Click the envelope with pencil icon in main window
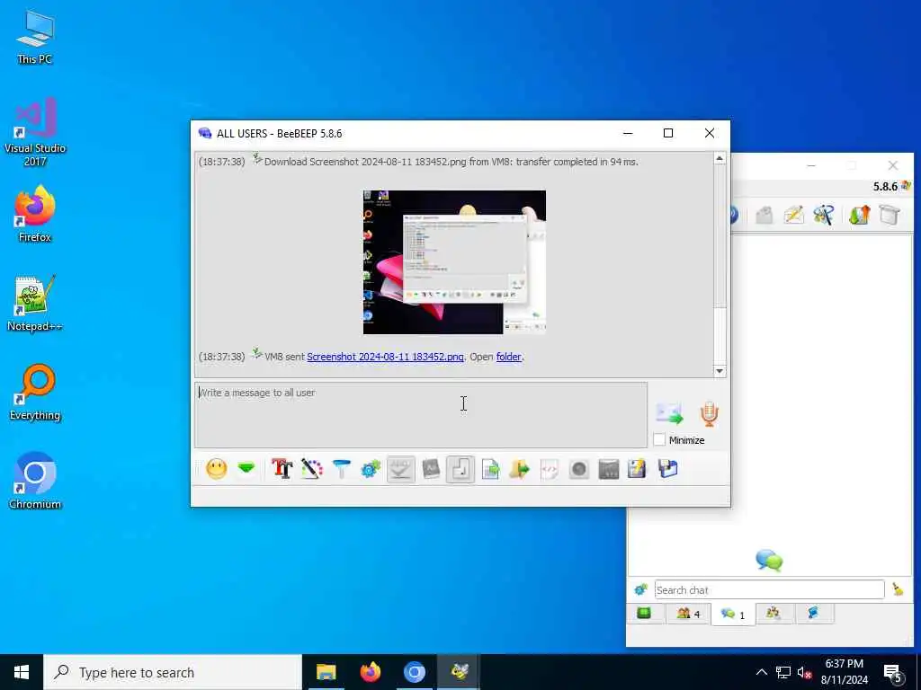This screenshot has width=921, height=690. pos(793,215)
